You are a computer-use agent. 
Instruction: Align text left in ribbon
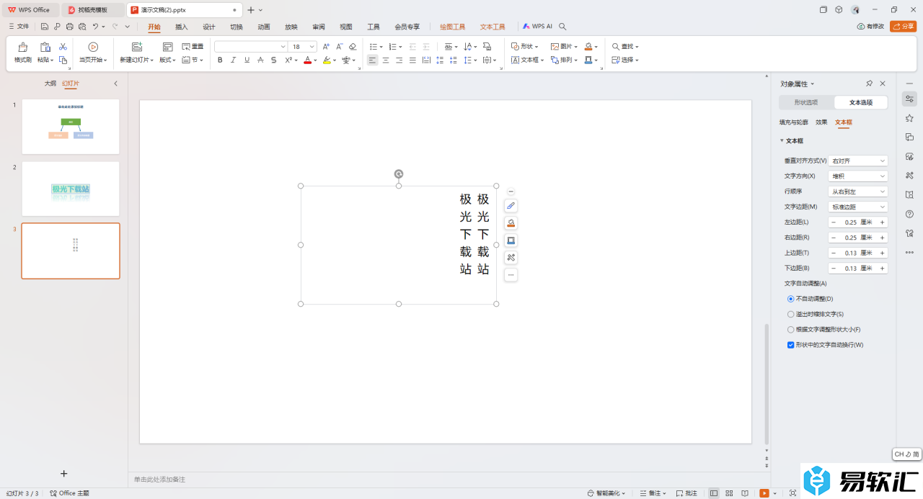pyautogui.click(x=372, y=60)
